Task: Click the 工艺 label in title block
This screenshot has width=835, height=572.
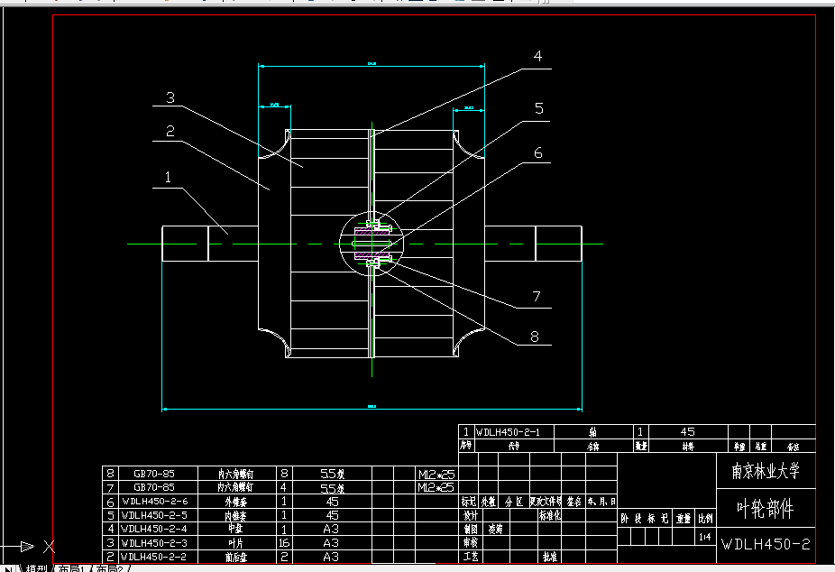Action: pos(471,557)
